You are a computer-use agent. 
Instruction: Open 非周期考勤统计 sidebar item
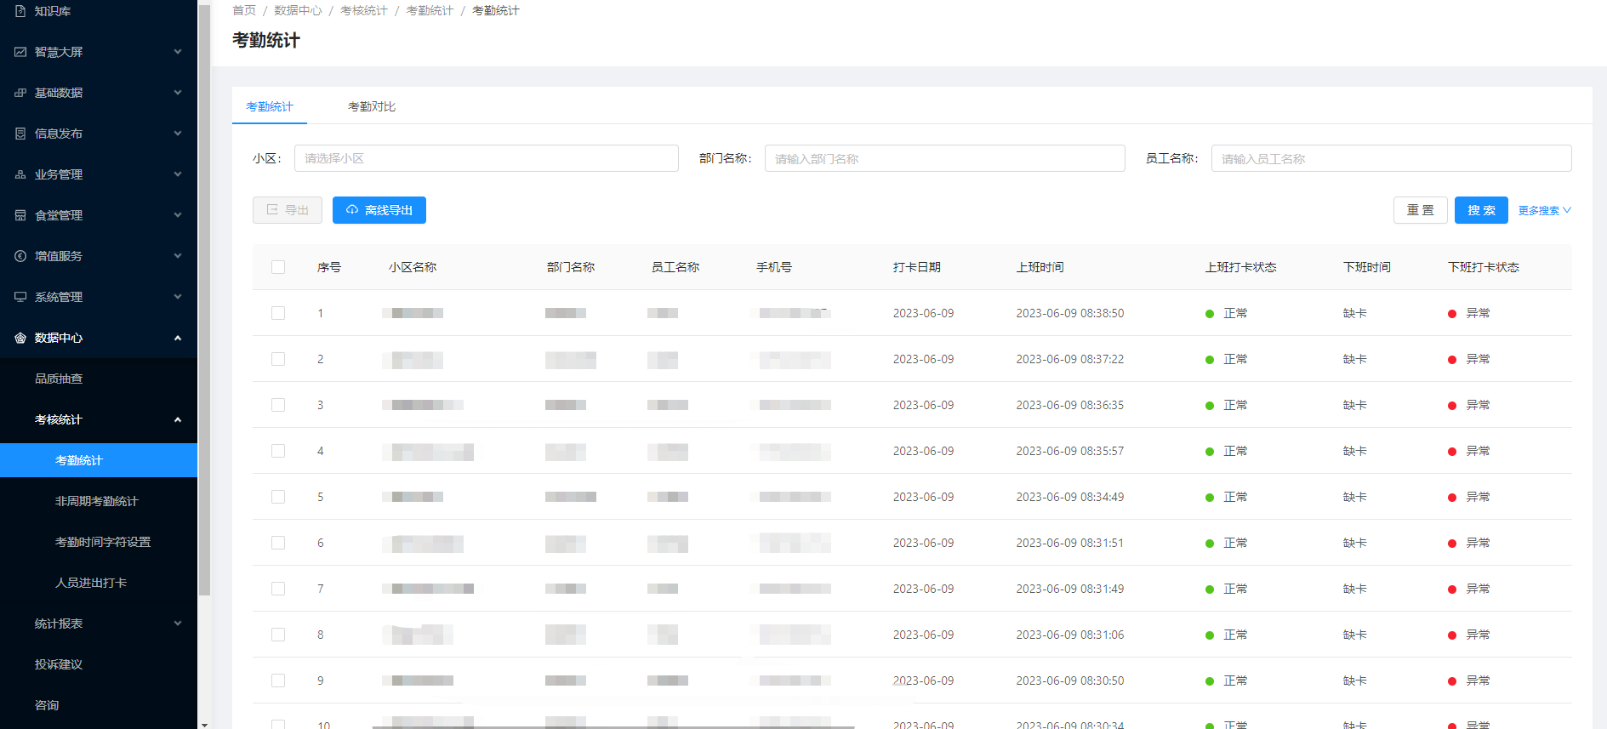tap(99, 501)
